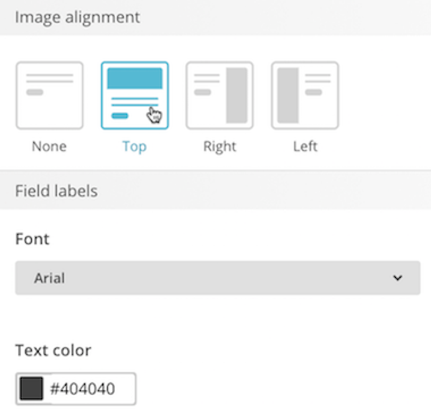Pick the Right image alignment icon
The width and height of the screenshot is (431, 415).
(x=219, y=95)
